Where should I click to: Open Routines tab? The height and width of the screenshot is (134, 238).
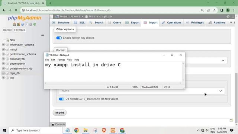[x=217, y=22]
